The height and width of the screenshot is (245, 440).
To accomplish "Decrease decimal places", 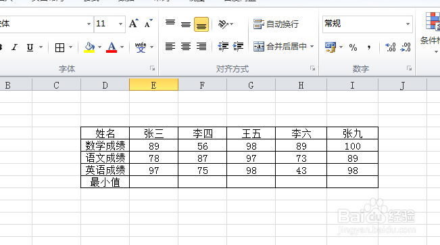I will pyautogui.click(x=406, y=47).
